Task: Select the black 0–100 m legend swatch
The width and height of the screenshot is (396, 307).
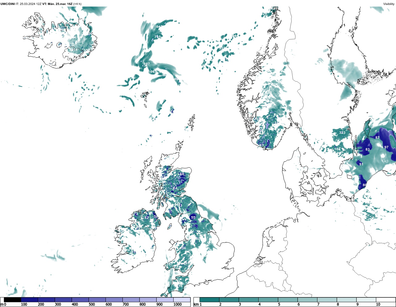Action: [13, 300]
